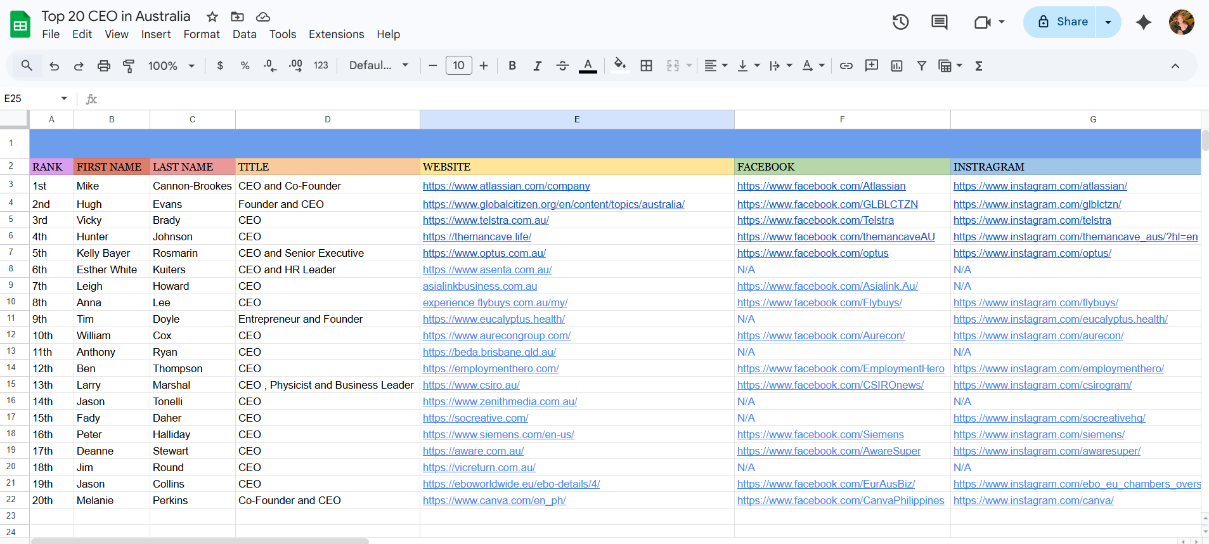This screenshot has height=544, width=1209.
Task: Print the spreadsheet
Action: click(x=104, y=65)
